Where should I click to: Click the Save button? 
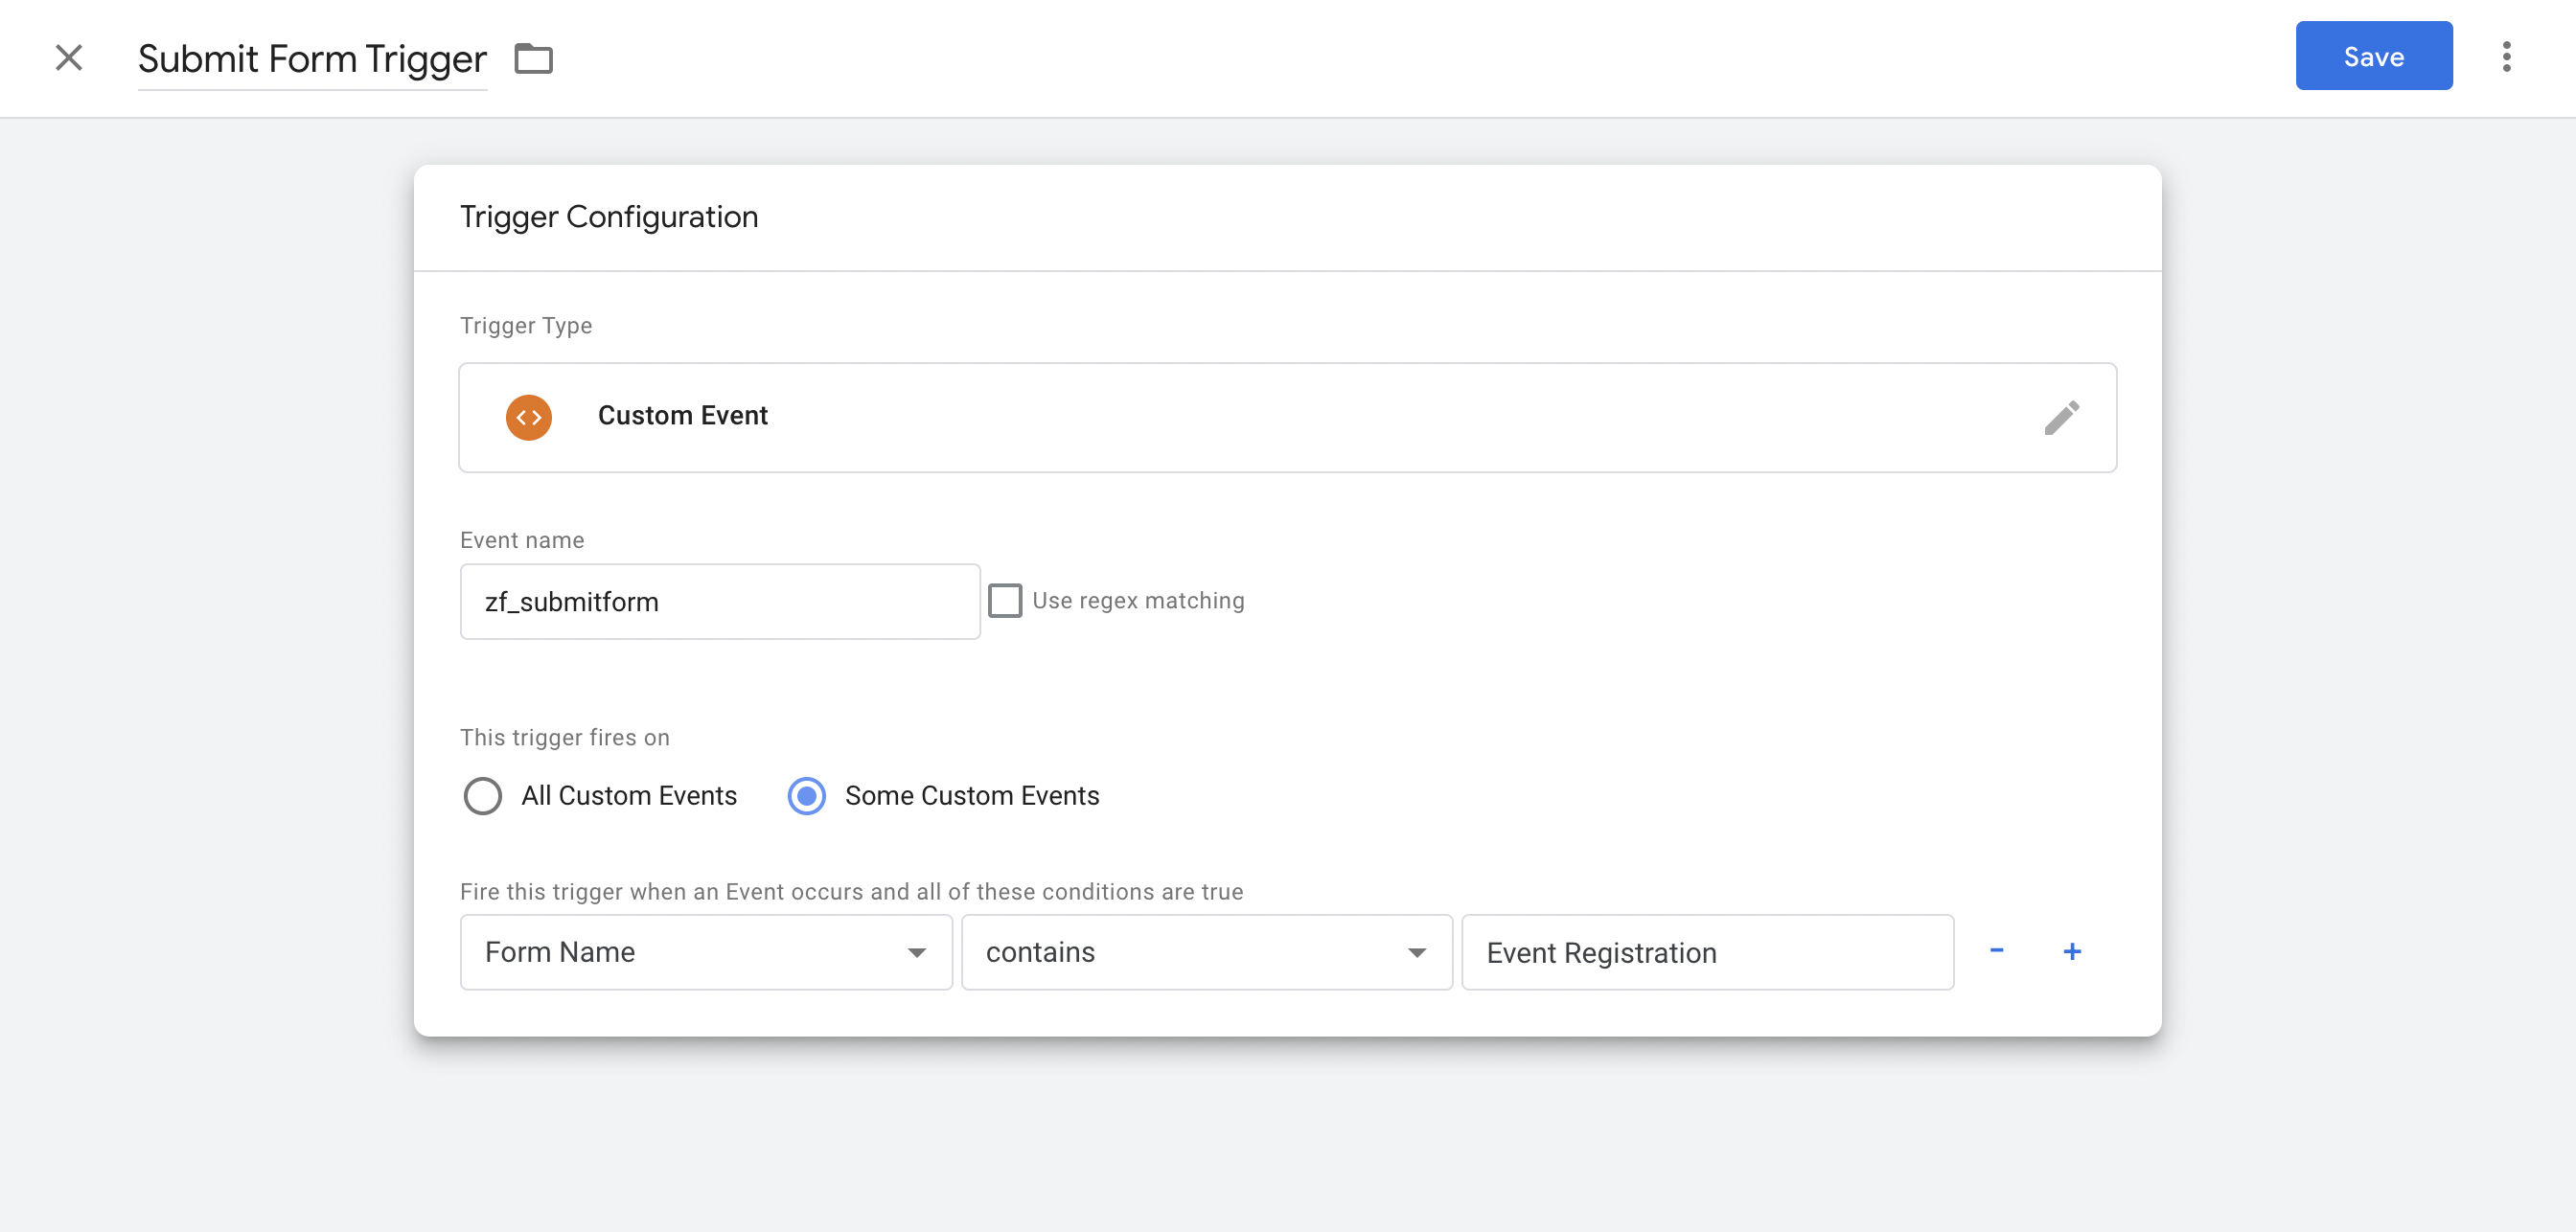pyautogui.click(x=2373, y=56)
